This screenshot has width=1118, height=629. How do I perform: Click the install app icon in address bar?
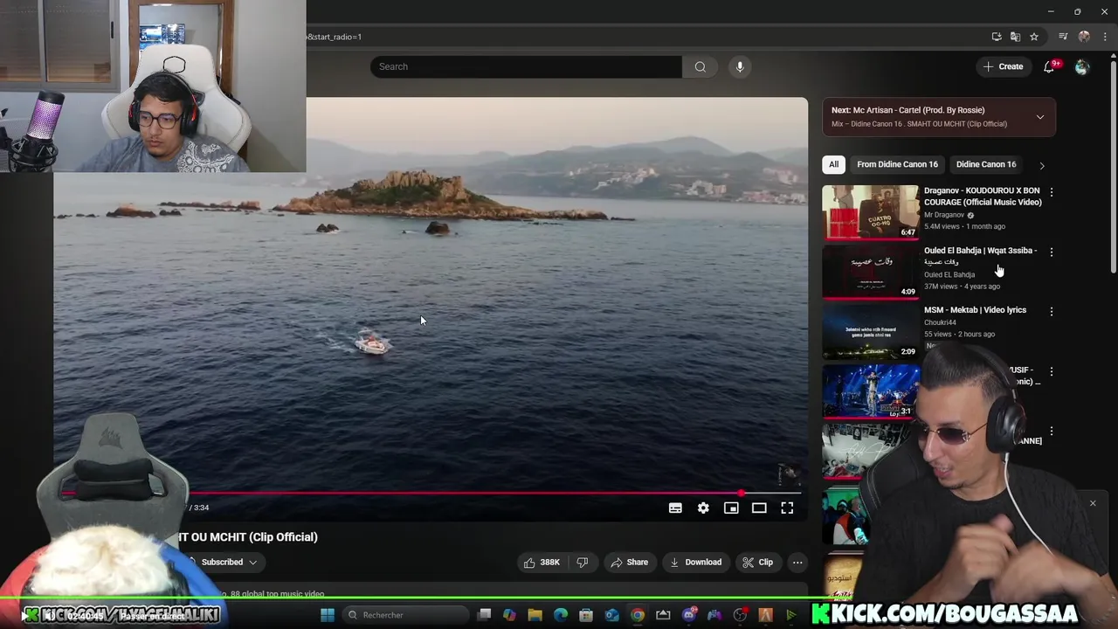(x=997, y=37)
